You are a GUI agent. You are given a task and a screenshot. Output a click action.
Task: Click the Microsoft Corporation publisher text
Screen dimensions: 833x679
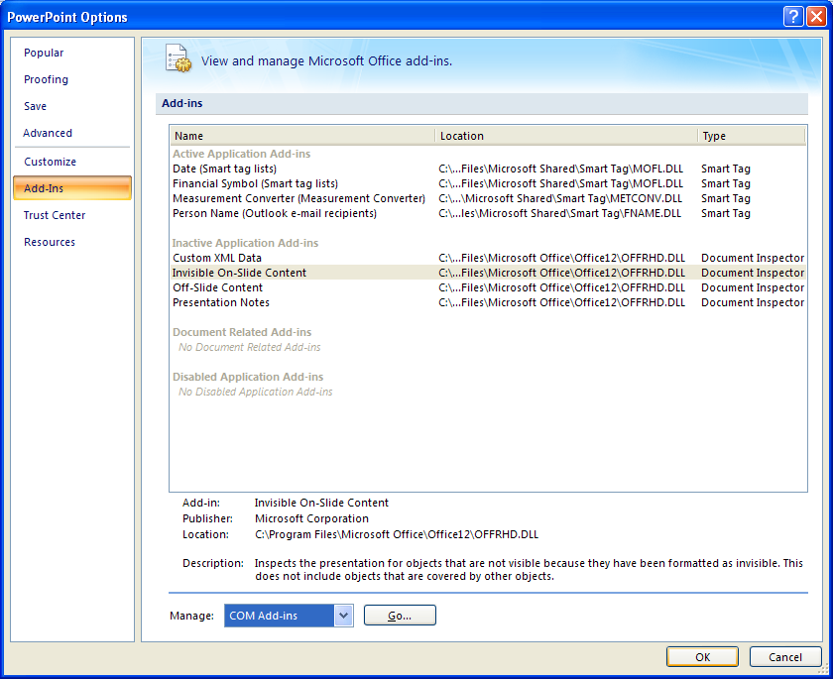[x=311, y=518]
